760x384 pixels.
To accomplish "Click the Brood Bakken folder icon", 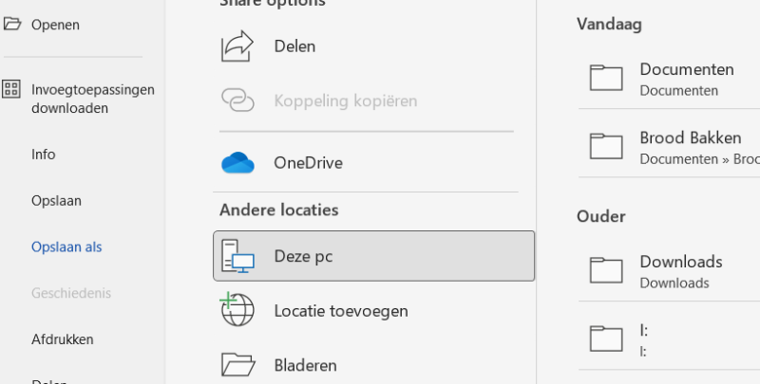I will 605,146.
